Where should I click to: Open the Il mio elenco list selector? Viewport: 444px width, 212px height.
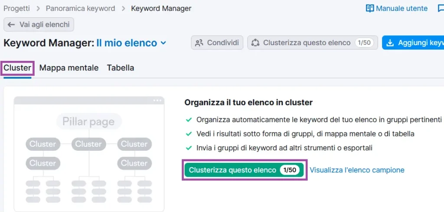[127, 43]
